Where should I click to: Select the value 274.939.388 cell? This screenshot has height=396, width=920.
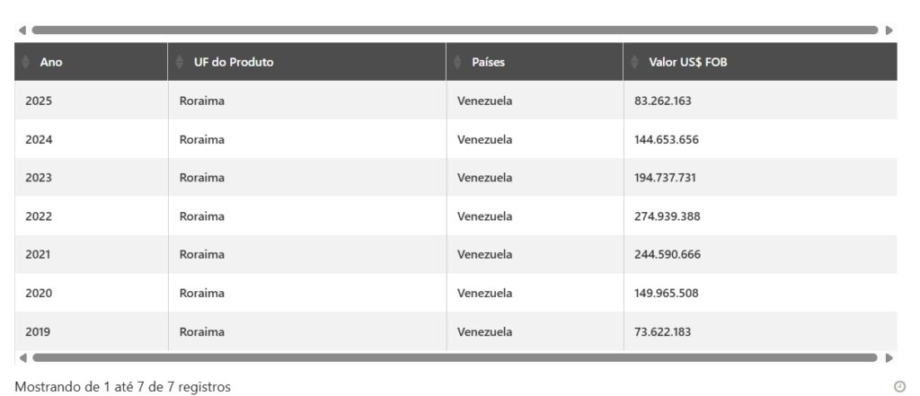tap(668, 216)
